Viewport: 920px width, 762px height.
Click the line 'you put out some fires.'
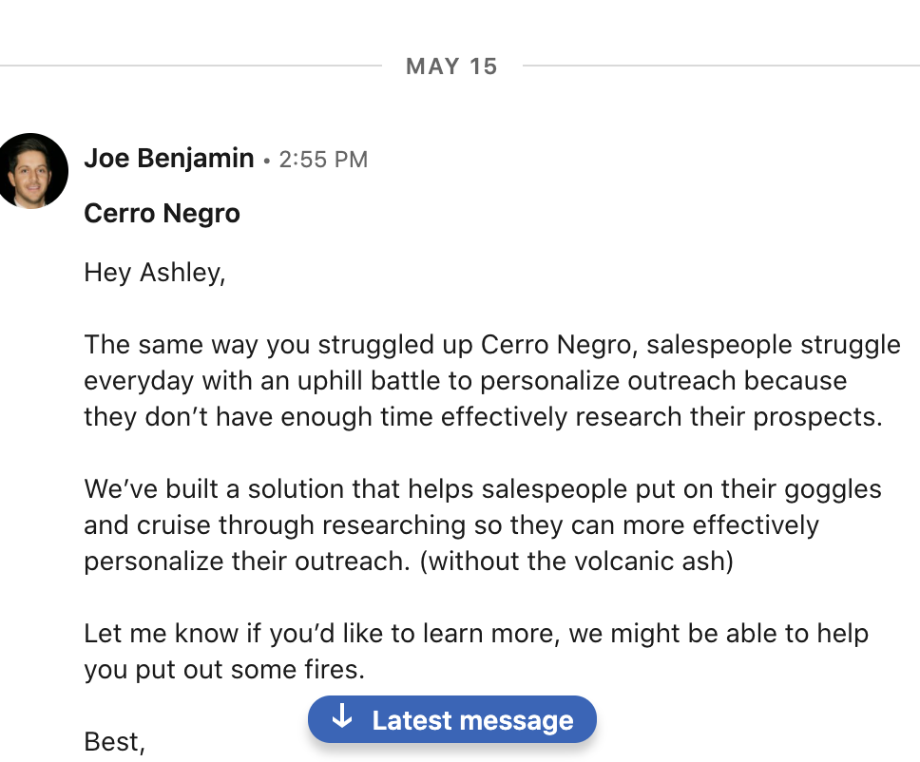[224, 670]
